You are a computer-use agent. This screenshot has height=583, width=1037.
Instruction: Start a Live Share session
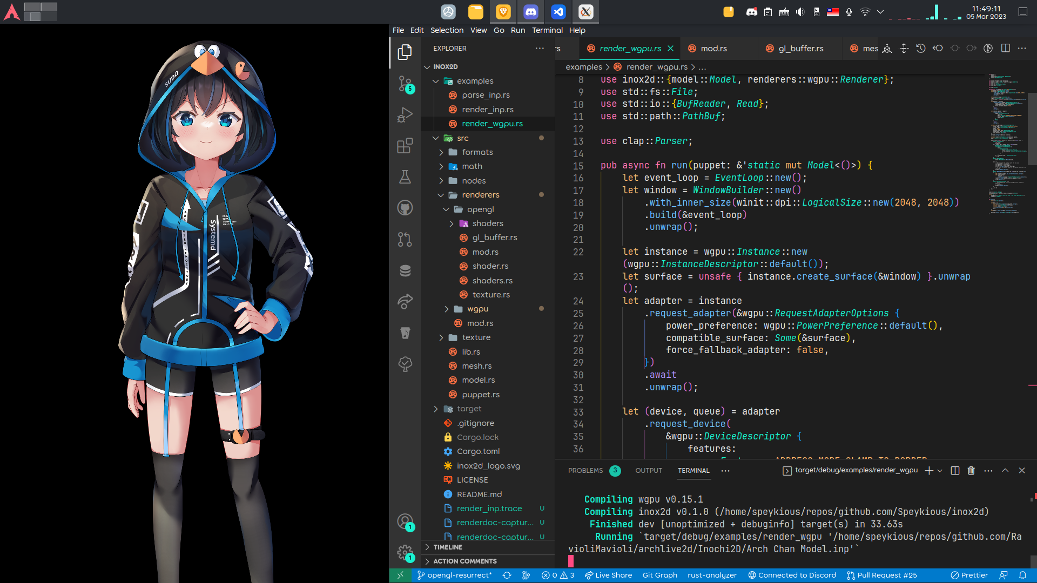tap(609, 575)
